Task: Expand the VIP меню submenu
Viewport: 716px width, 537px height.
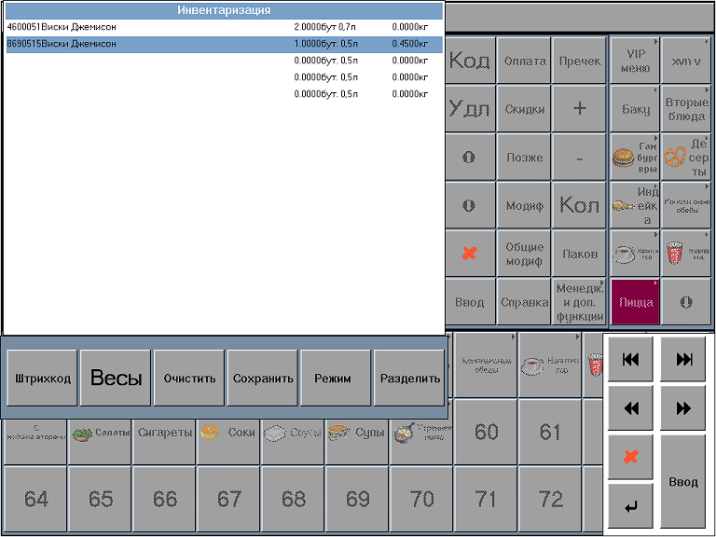Action: point(636,61)
